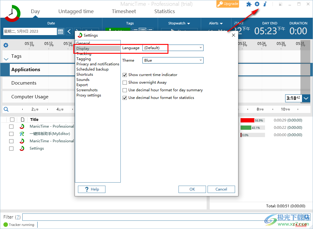
Task: Click the magnifier icon on the day timeline
Action: 6,109
